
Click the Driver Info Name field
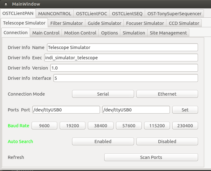123,47
